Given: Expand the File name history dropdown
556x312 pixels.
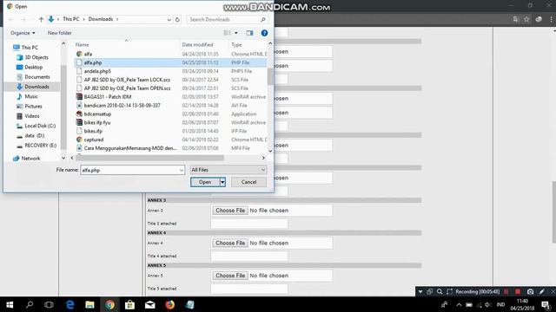Looking at the screenshot, I should pos(182,170).
